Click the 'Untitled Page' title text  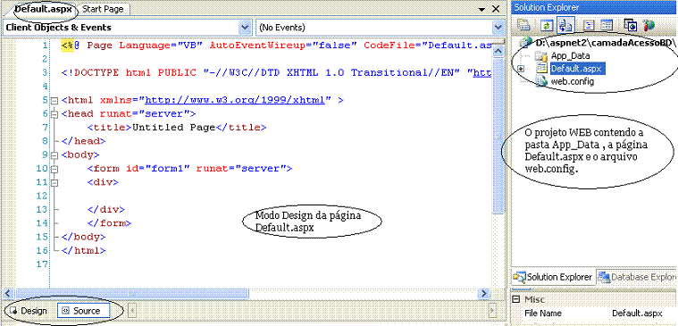(x=173, y=128)
